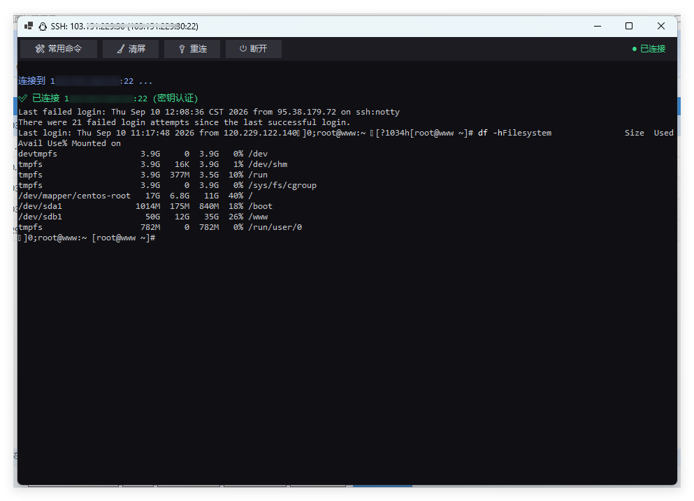Click the wrench icon beside 常用命令
Screen dimensions: 694x501
40,49
